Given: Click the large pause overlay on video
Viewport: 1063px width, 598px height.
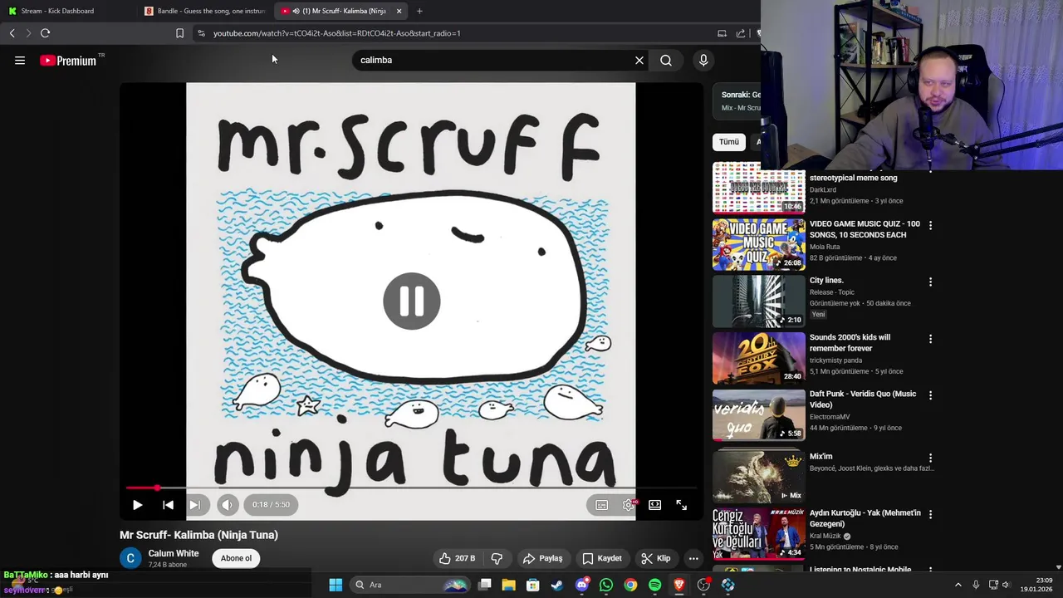Looking at the screenshot, I should click(411, 301).
